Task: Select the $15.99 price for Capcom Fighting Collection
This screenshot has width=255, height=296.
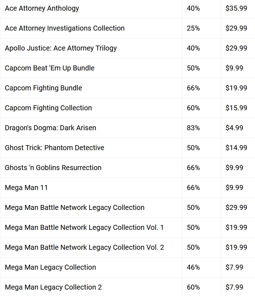Action: coord(236,108)
